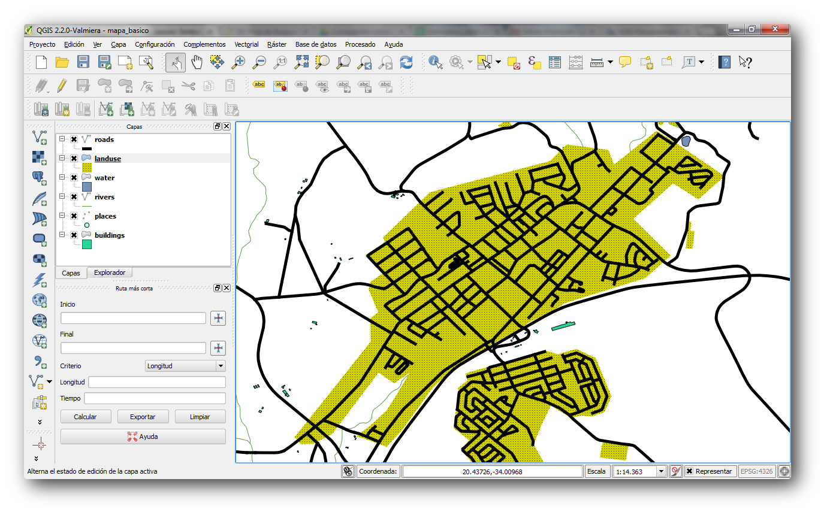
Task: Select the Pan Map hand tool
Action: point(197,62)
